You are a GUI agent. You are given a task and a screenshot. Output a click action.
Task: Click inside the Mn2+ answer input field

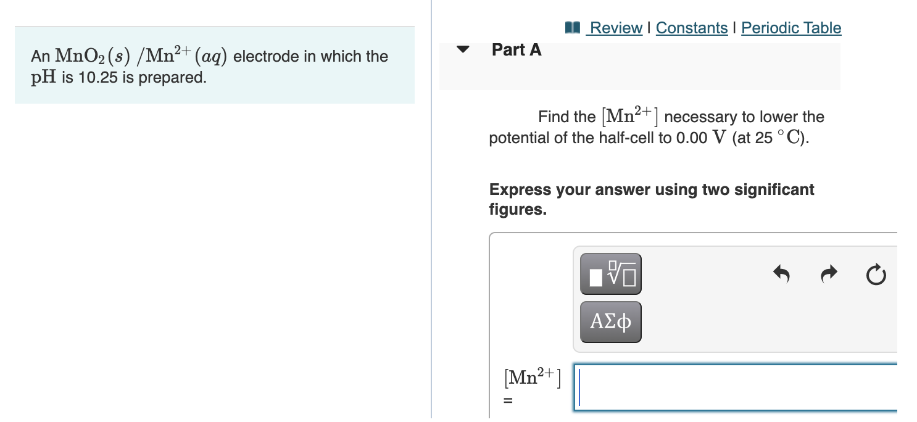pos(710,387)
